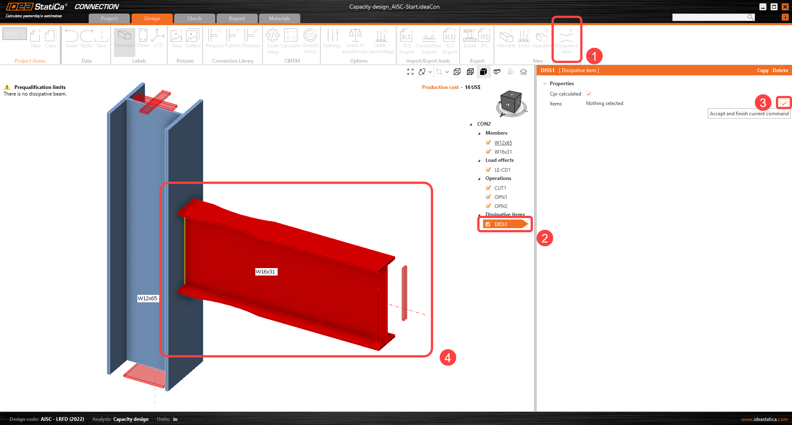
Task: Uncheck the CUT1 operation
Action: coord(488,188)
